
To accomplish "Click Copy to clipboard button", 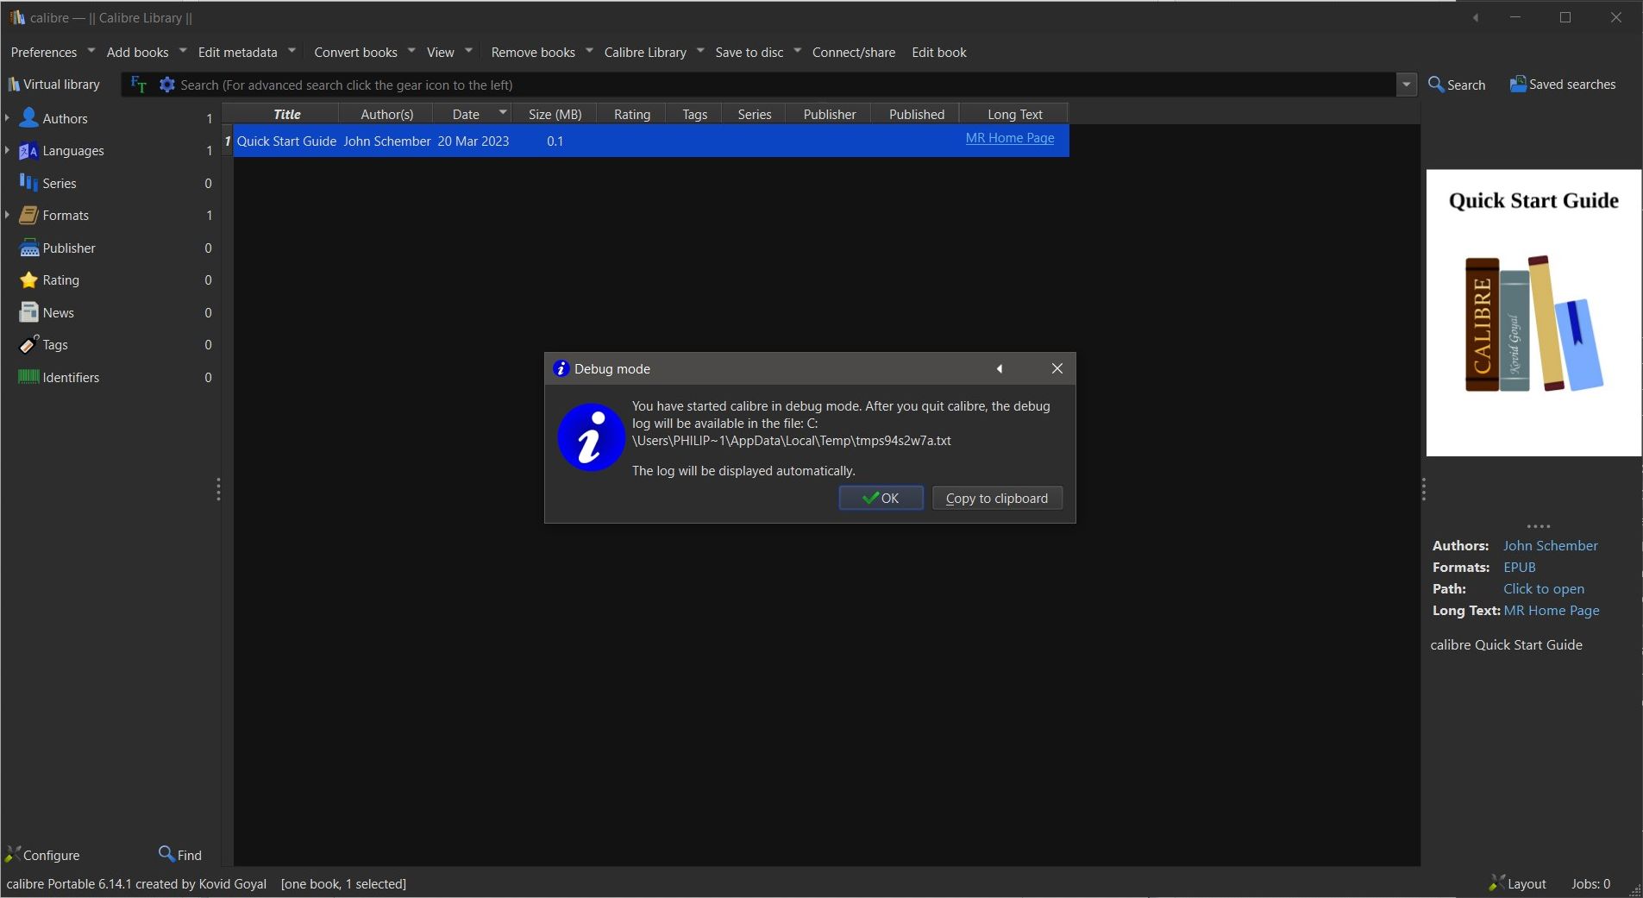I will pyautogui.click(x=997, y=498).
